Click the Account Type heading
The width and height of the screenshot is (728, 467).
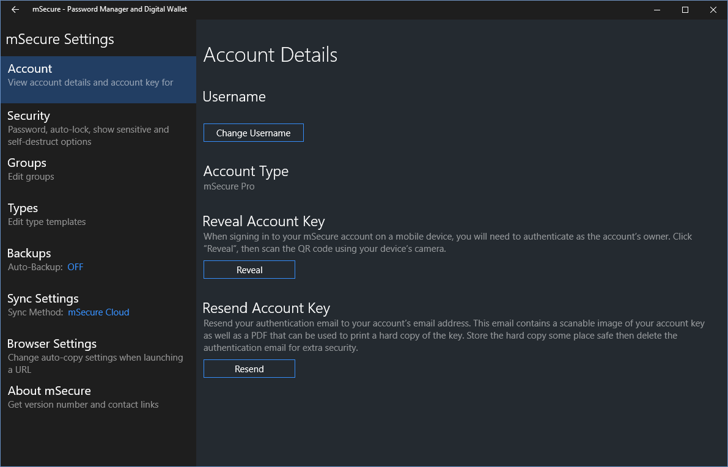[246, 172]
